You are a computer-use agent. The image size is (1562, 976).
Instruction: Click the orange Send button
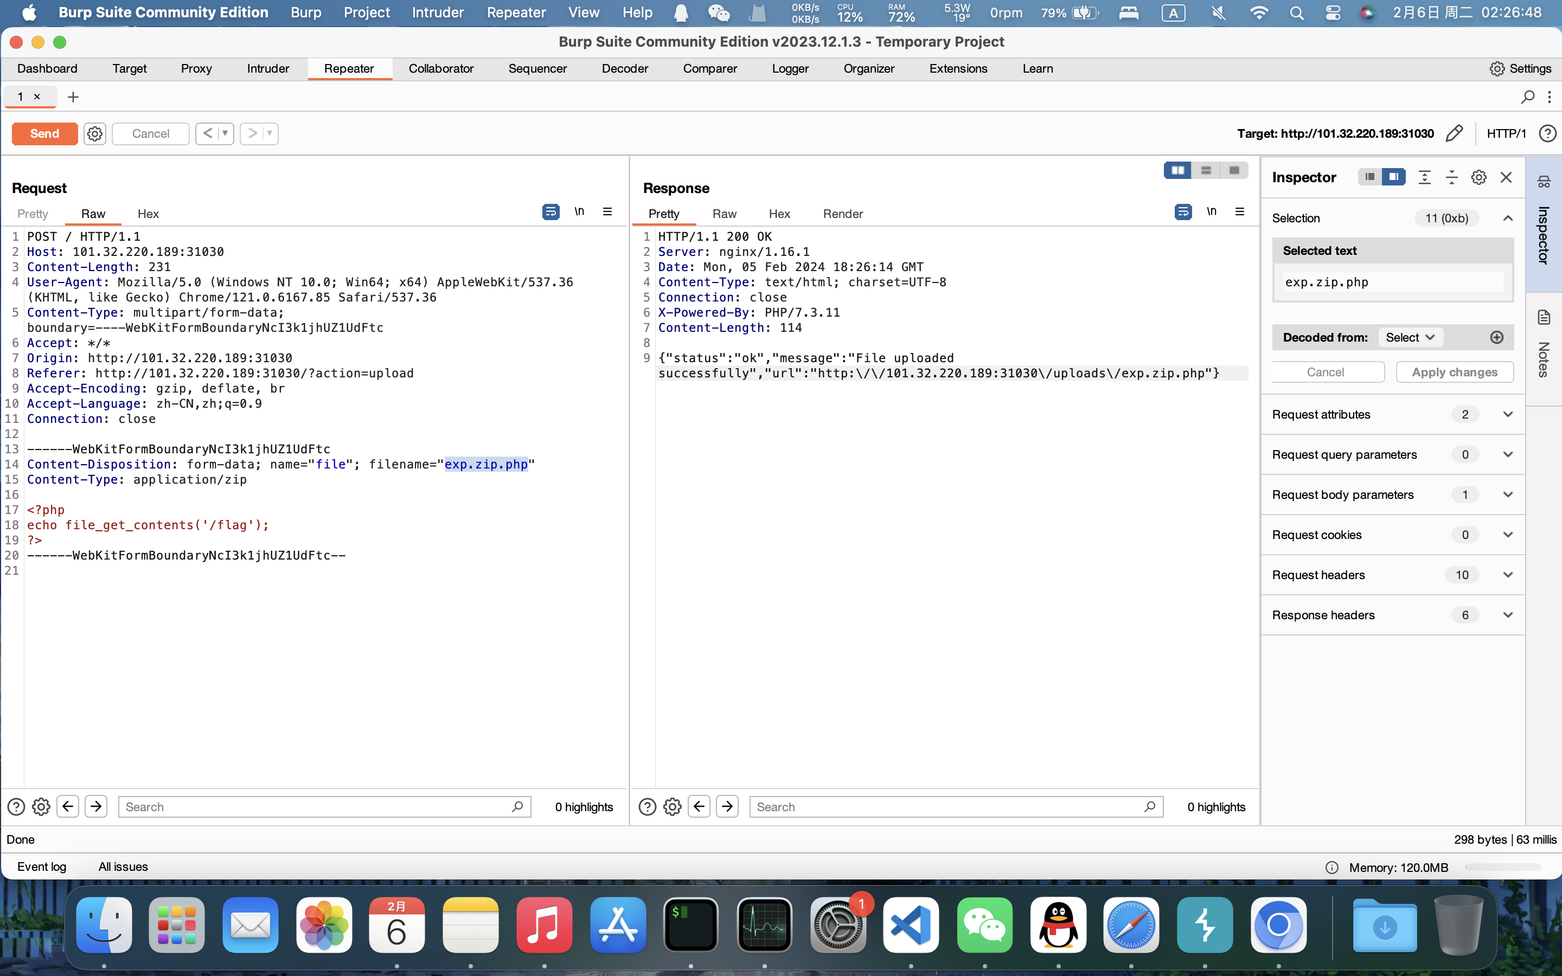pyautogui.click(x=44, y=133)
